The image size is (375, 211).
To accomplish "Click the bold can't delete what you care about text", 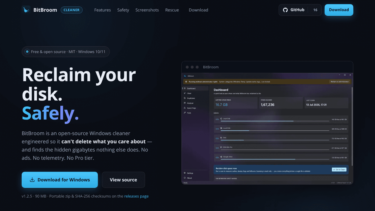I will pos(103,142).
